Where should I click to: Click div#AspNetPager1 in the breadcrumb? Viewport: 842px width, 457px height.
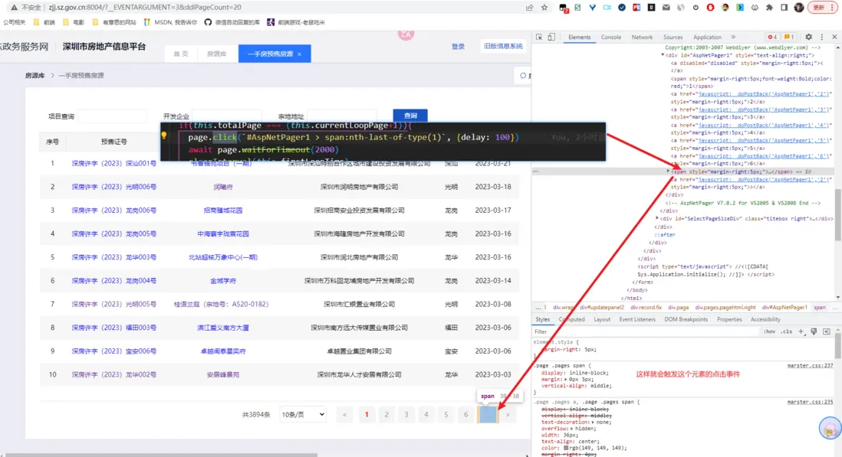click(x=784, y=308)
